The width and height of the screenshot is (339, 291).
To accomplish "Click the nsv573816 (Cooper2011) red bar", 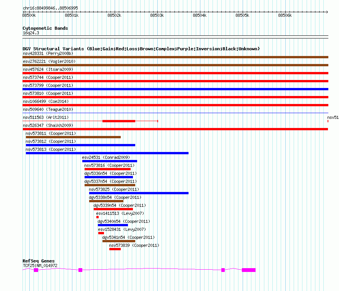I will [107, 169].
